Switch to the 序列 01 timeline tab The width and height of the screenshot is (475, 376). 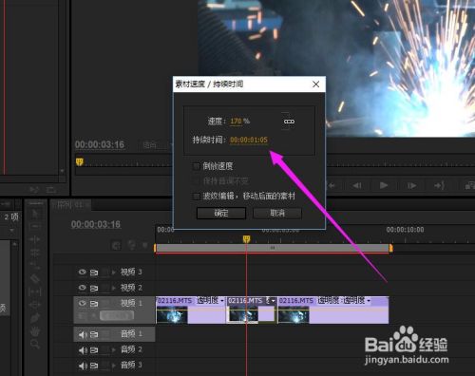pyautogui.click(x=71, y=205)
